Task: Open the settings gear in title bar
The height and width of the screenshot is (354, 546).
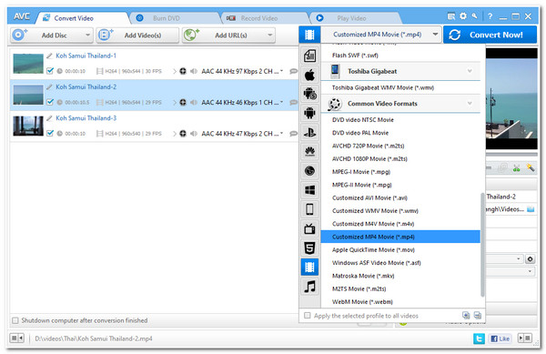Action: coord(463,16)
